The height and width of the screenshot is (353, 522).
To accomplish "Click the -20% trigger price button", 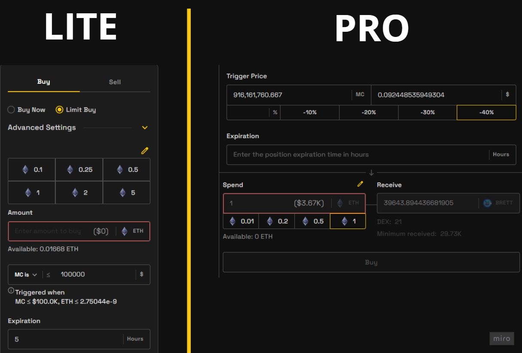I will click(369, 113).
